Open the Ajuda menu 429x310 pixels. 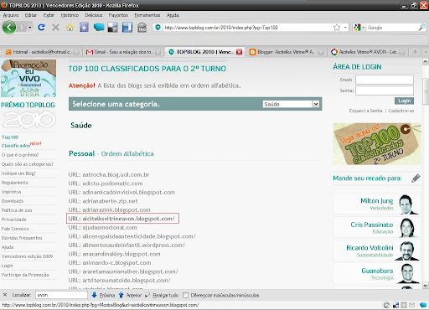pos(173,15)
